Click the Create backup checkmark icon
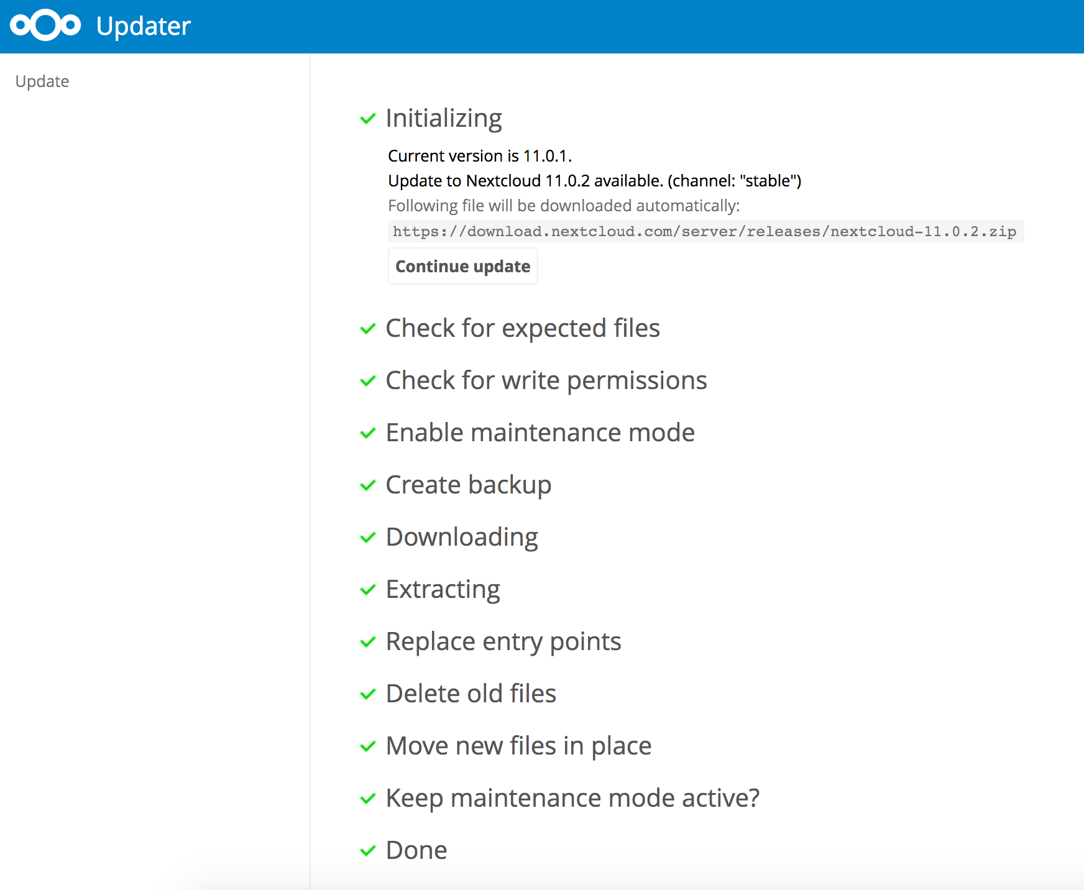This screenshot has width=1084, height=890. pos(368,485)
